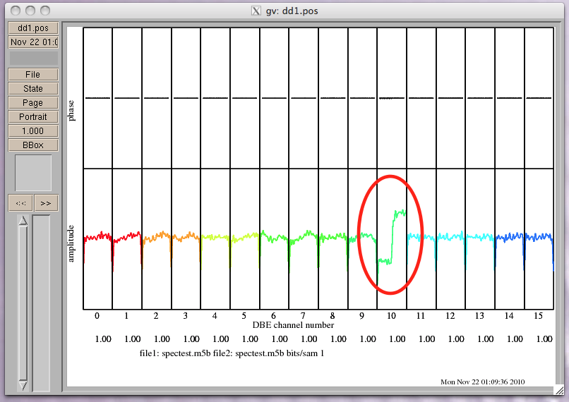Open the Page menu

tap(32, 103)
